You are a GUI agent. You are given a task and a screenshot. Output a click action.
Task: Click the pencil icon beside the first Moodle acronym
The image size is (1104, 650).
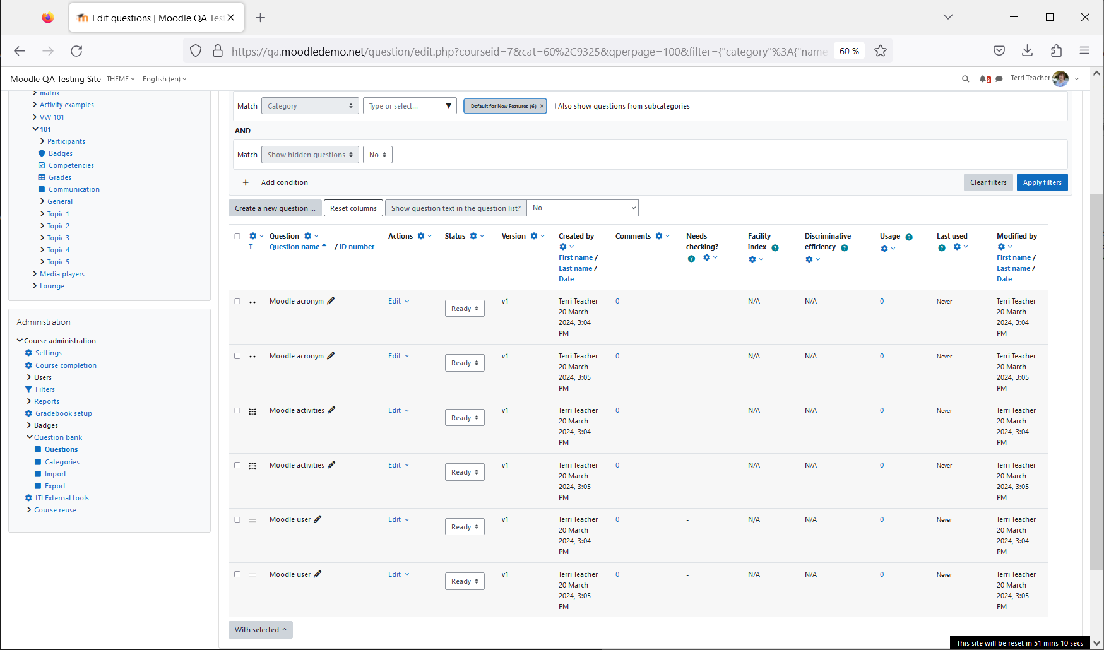click(x=331, y=301)
